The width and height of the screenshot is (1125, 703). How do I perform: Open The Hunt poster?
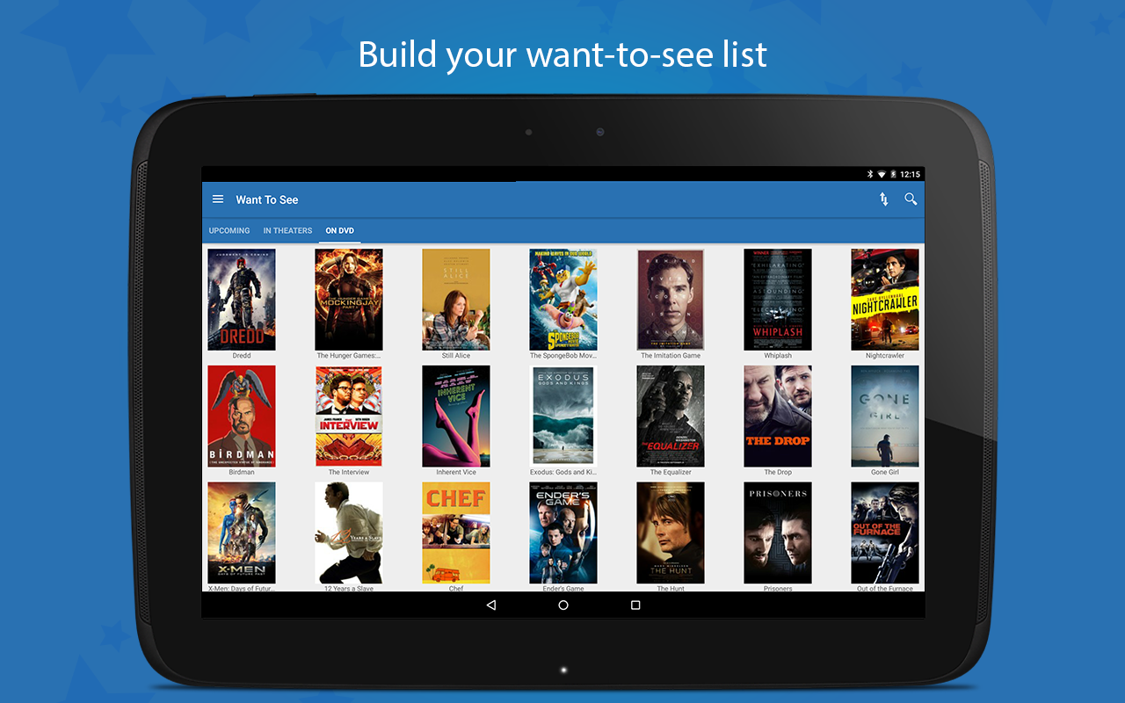pos(671,533)
